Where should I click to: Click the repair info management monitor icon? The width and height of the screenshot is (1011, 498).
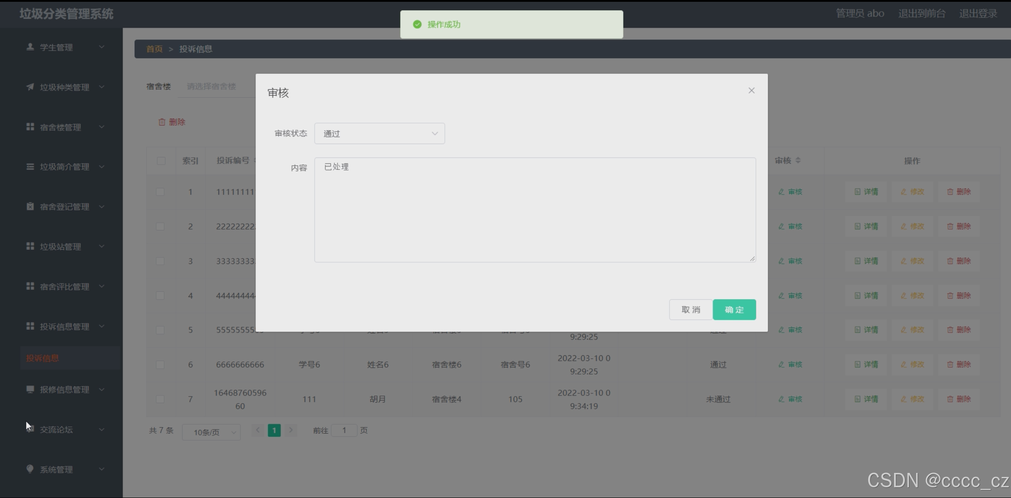(30, 389)
